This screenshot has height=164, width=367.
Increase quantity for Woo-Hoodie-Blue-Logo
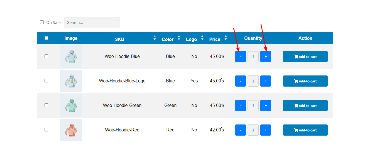click(265, 81)
